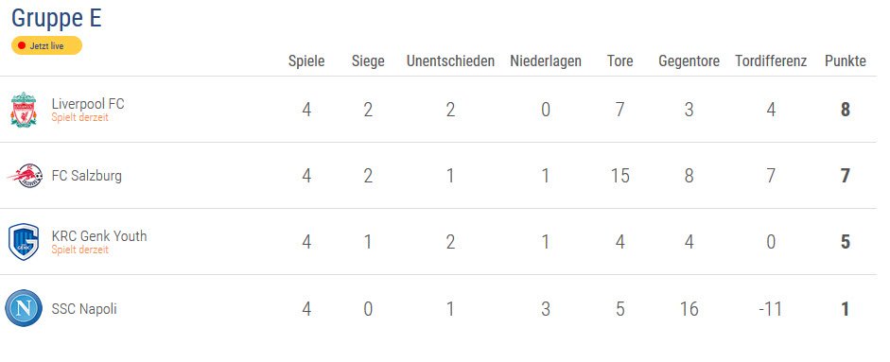The width and height of the screenshot is (890, 362).
Task: Click the Gegentore column header
Action: [689, 61]
